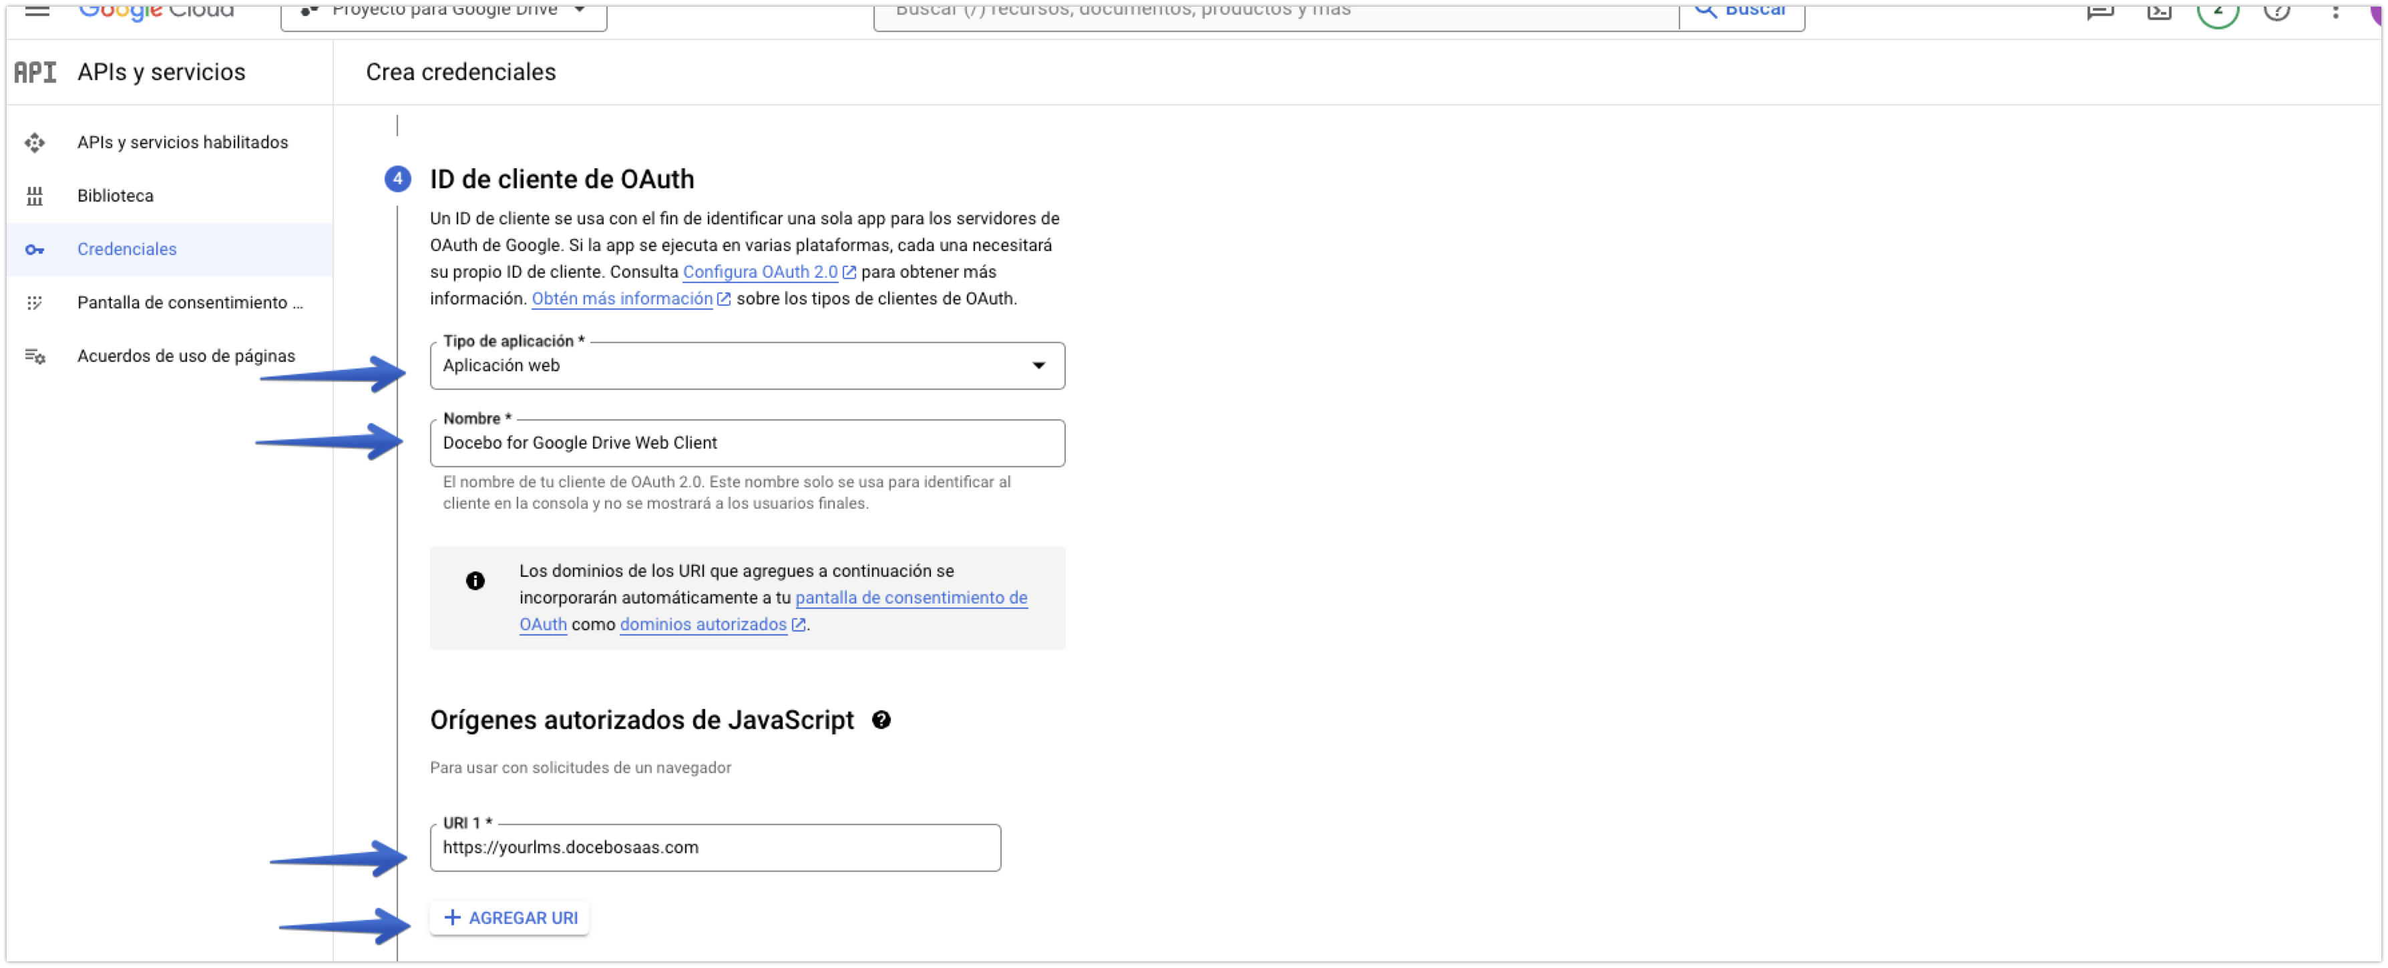Screen dimensions: 2388x968
Task: Click the URI 1 input field
Action: [715, 849]
